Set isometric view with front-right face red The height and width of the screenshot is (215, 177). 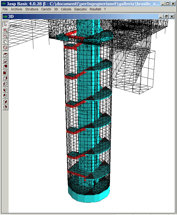click(5, 101)
